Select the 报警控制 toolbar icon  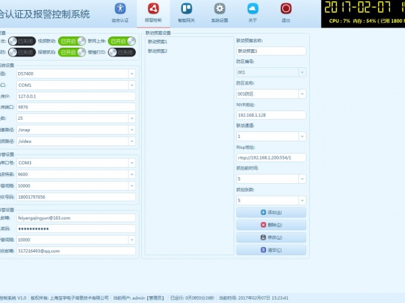coord(153,11)
